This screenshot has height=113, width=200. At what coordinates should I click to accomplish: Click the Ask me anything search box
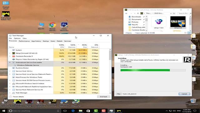pos(34,111)
